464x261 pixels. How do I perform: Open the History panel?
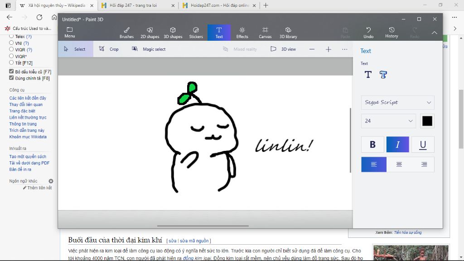[x=391, y=33]
